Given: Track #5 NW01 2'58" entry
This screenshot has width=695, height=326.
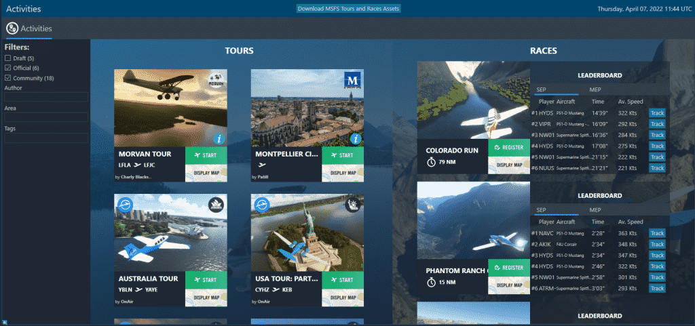Looking at the screenshot, I should 657,277.
